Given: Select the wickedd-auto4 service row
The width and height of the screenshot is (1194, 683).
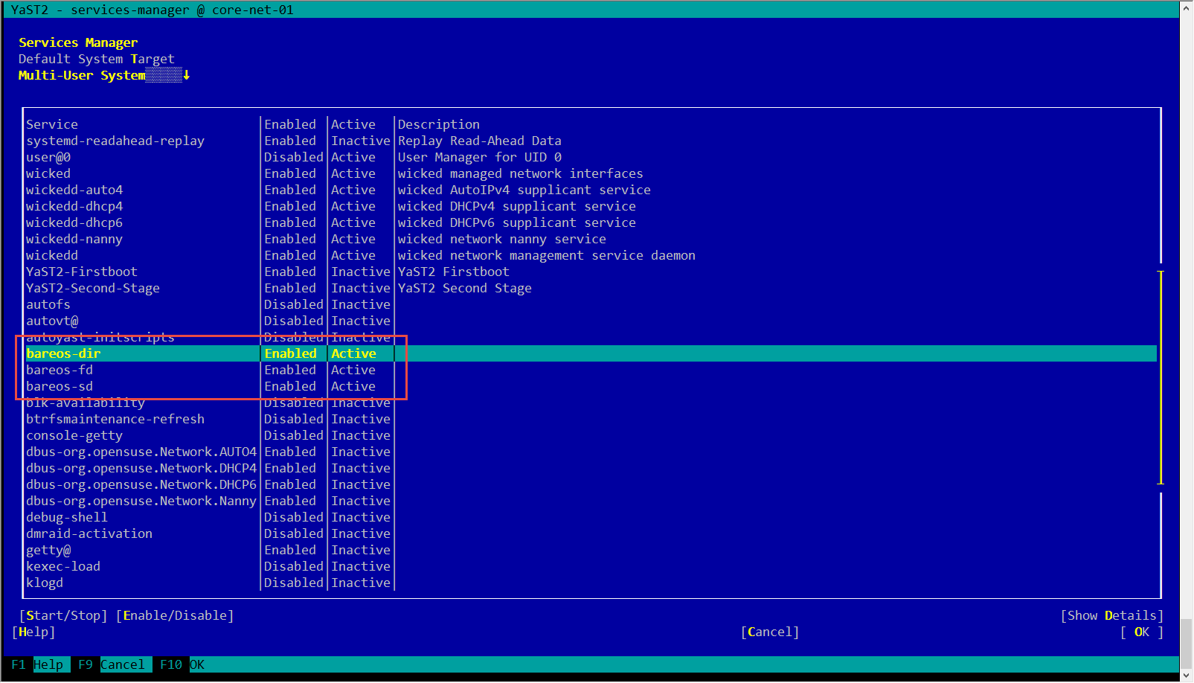Looking at the screenshot, I should [x=591, y=190].
